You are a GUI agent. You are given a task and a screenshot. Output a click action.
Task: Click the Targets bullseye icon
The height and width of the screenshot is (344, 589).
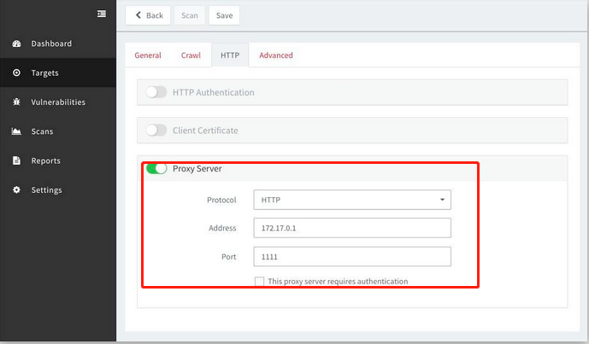tap(16, 73)
